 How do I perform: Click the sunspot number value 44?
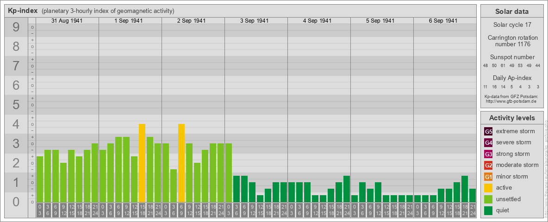coord(538,66)
